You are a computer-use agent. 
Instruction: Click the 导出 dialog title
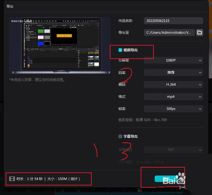pyautogui.click(x=10, y=6)
